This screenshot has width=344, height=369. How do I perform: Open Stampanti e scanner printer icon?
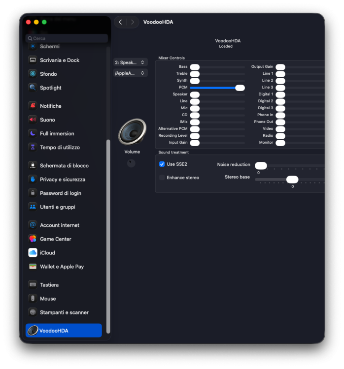33,312
